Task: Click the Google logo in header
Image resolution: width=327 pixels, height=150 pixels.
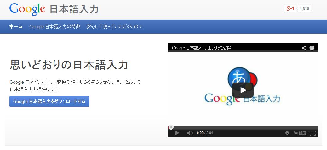Action: click(27, 9)
